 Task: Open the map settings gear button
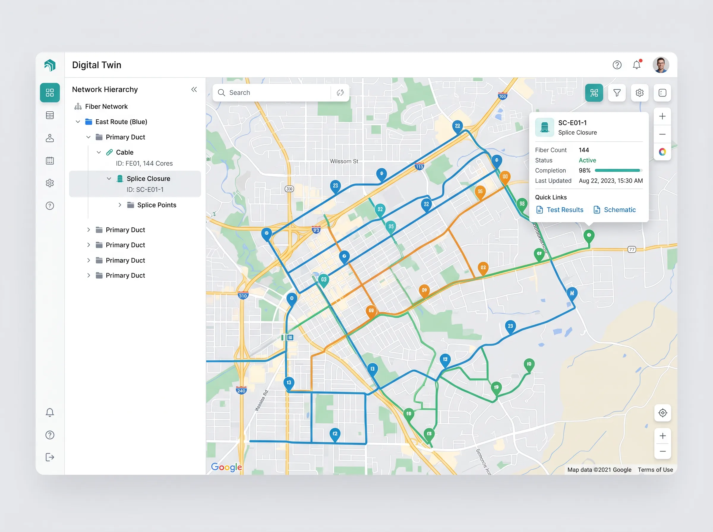[640, 93]
